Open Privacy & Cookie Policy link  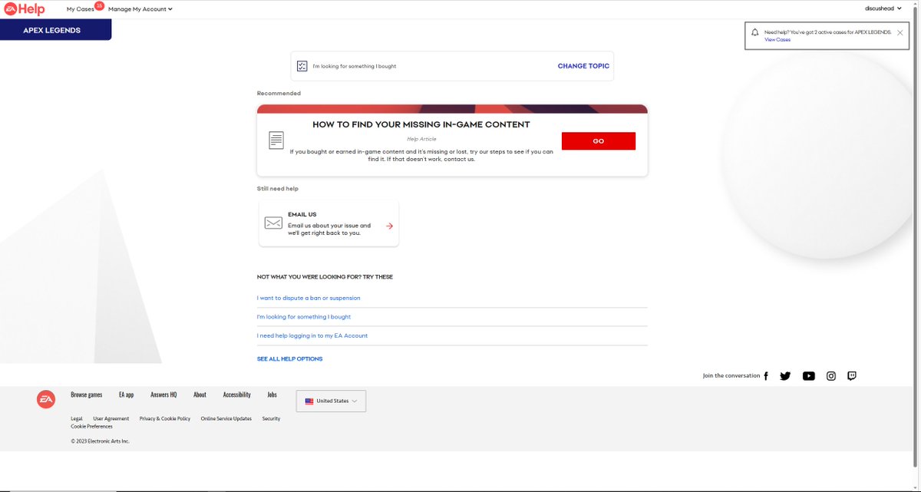pyautogui.click(x=165, y=419)
